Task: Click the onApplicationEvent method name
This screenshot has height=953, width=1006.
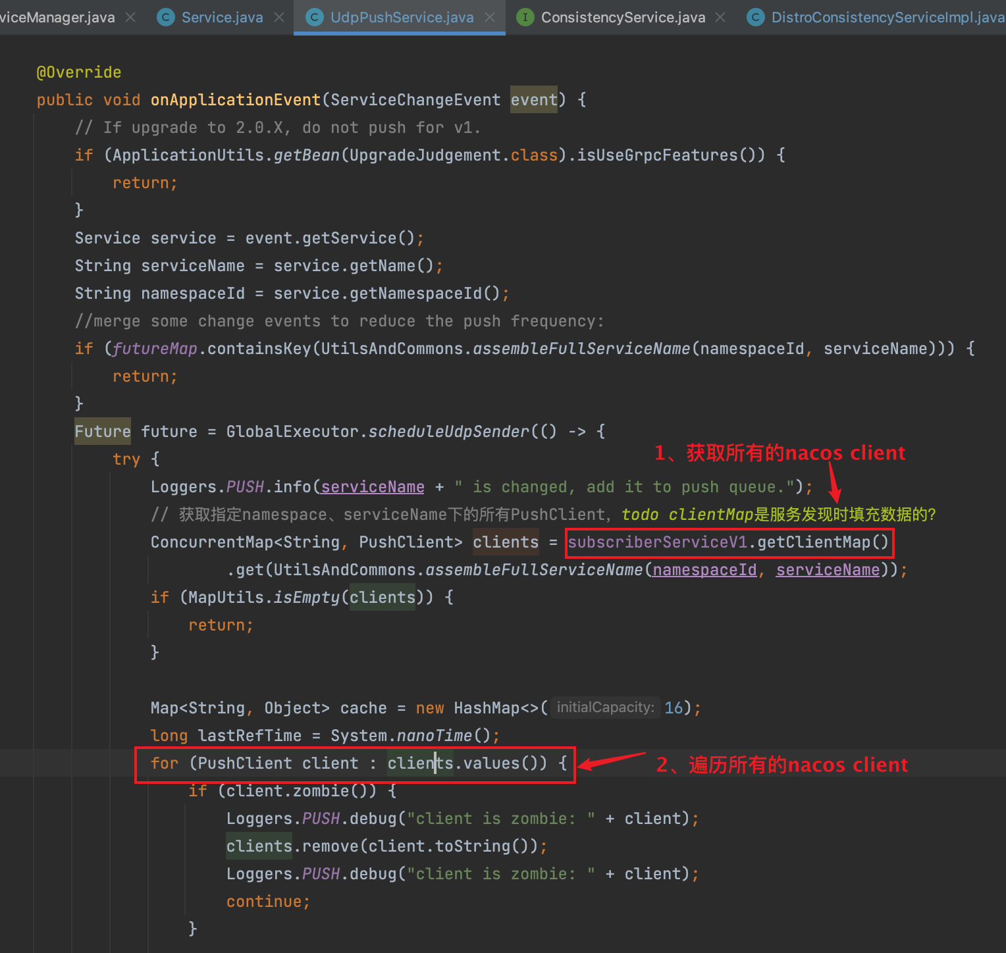Action: (236, 99)
